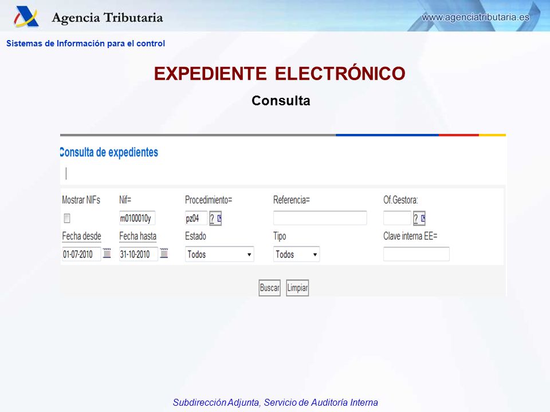Expand the Tipo dropdown
550x412 pixels.
296,254
